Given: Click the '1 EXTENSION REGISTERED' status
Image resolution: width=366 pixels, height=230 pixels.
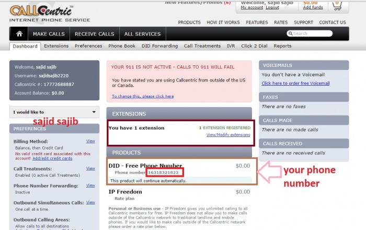Looking at the screenshot, I should click(224, 128).
